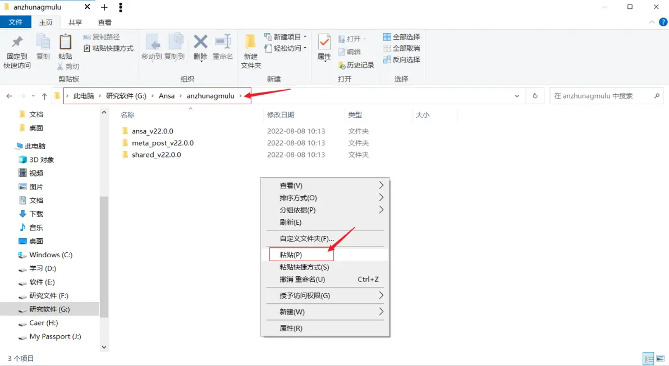Click Copy path button

102,36
